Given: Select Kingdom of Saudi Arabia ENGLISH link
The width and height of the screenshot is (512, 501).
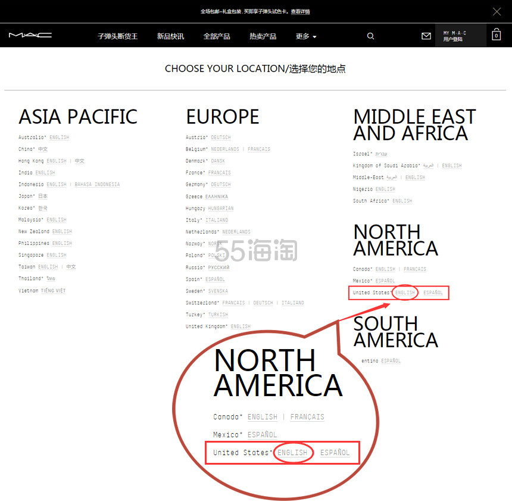Looking at the screenshot, I should (452, 166).
